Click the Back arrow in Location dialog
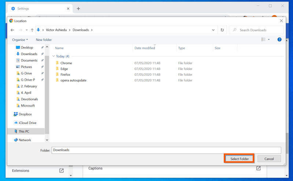Image resolution: width=293 pixels, height=181 pixels. pos(12,30)
